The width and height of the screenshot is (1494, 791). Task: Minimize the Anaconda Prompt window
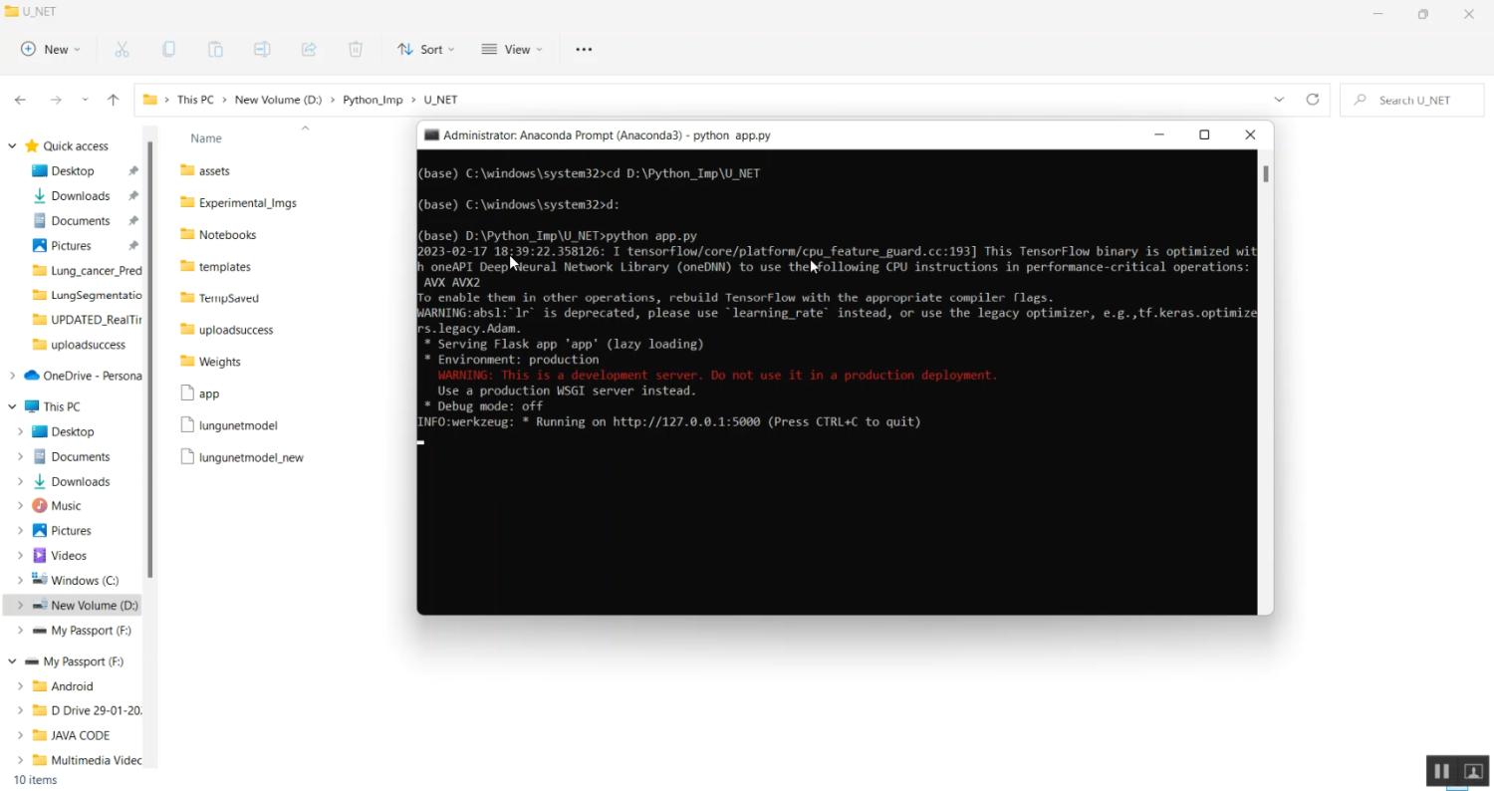click(x=1158, y=134)
